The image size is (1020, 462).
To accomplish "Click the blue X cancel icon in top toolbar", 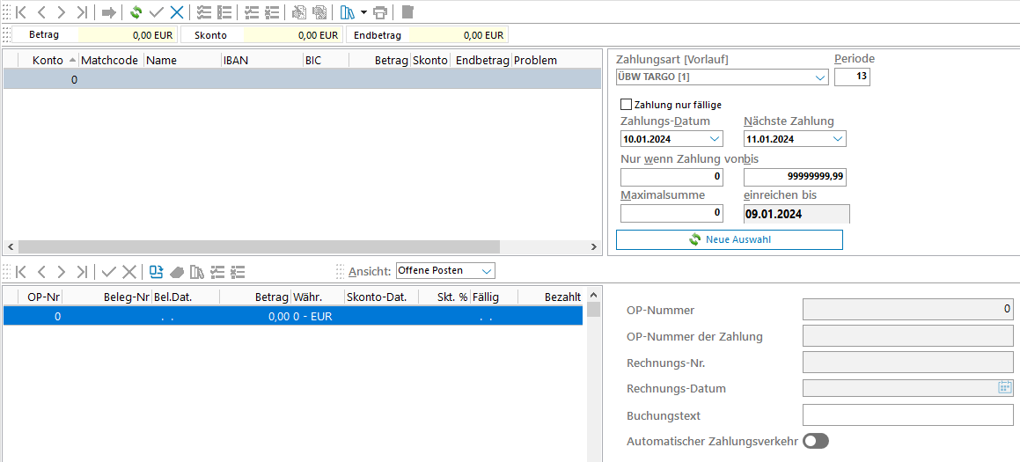I will [177, 12].
